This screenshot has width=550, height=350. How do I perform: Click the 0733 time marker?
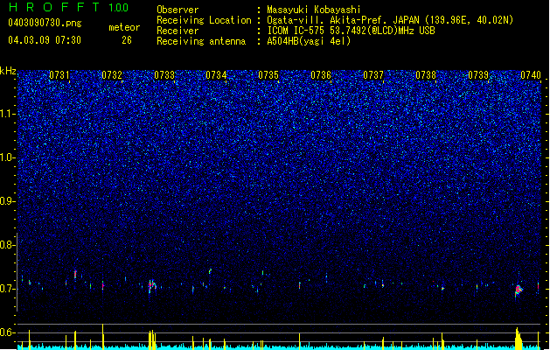(x=164, y=75)
